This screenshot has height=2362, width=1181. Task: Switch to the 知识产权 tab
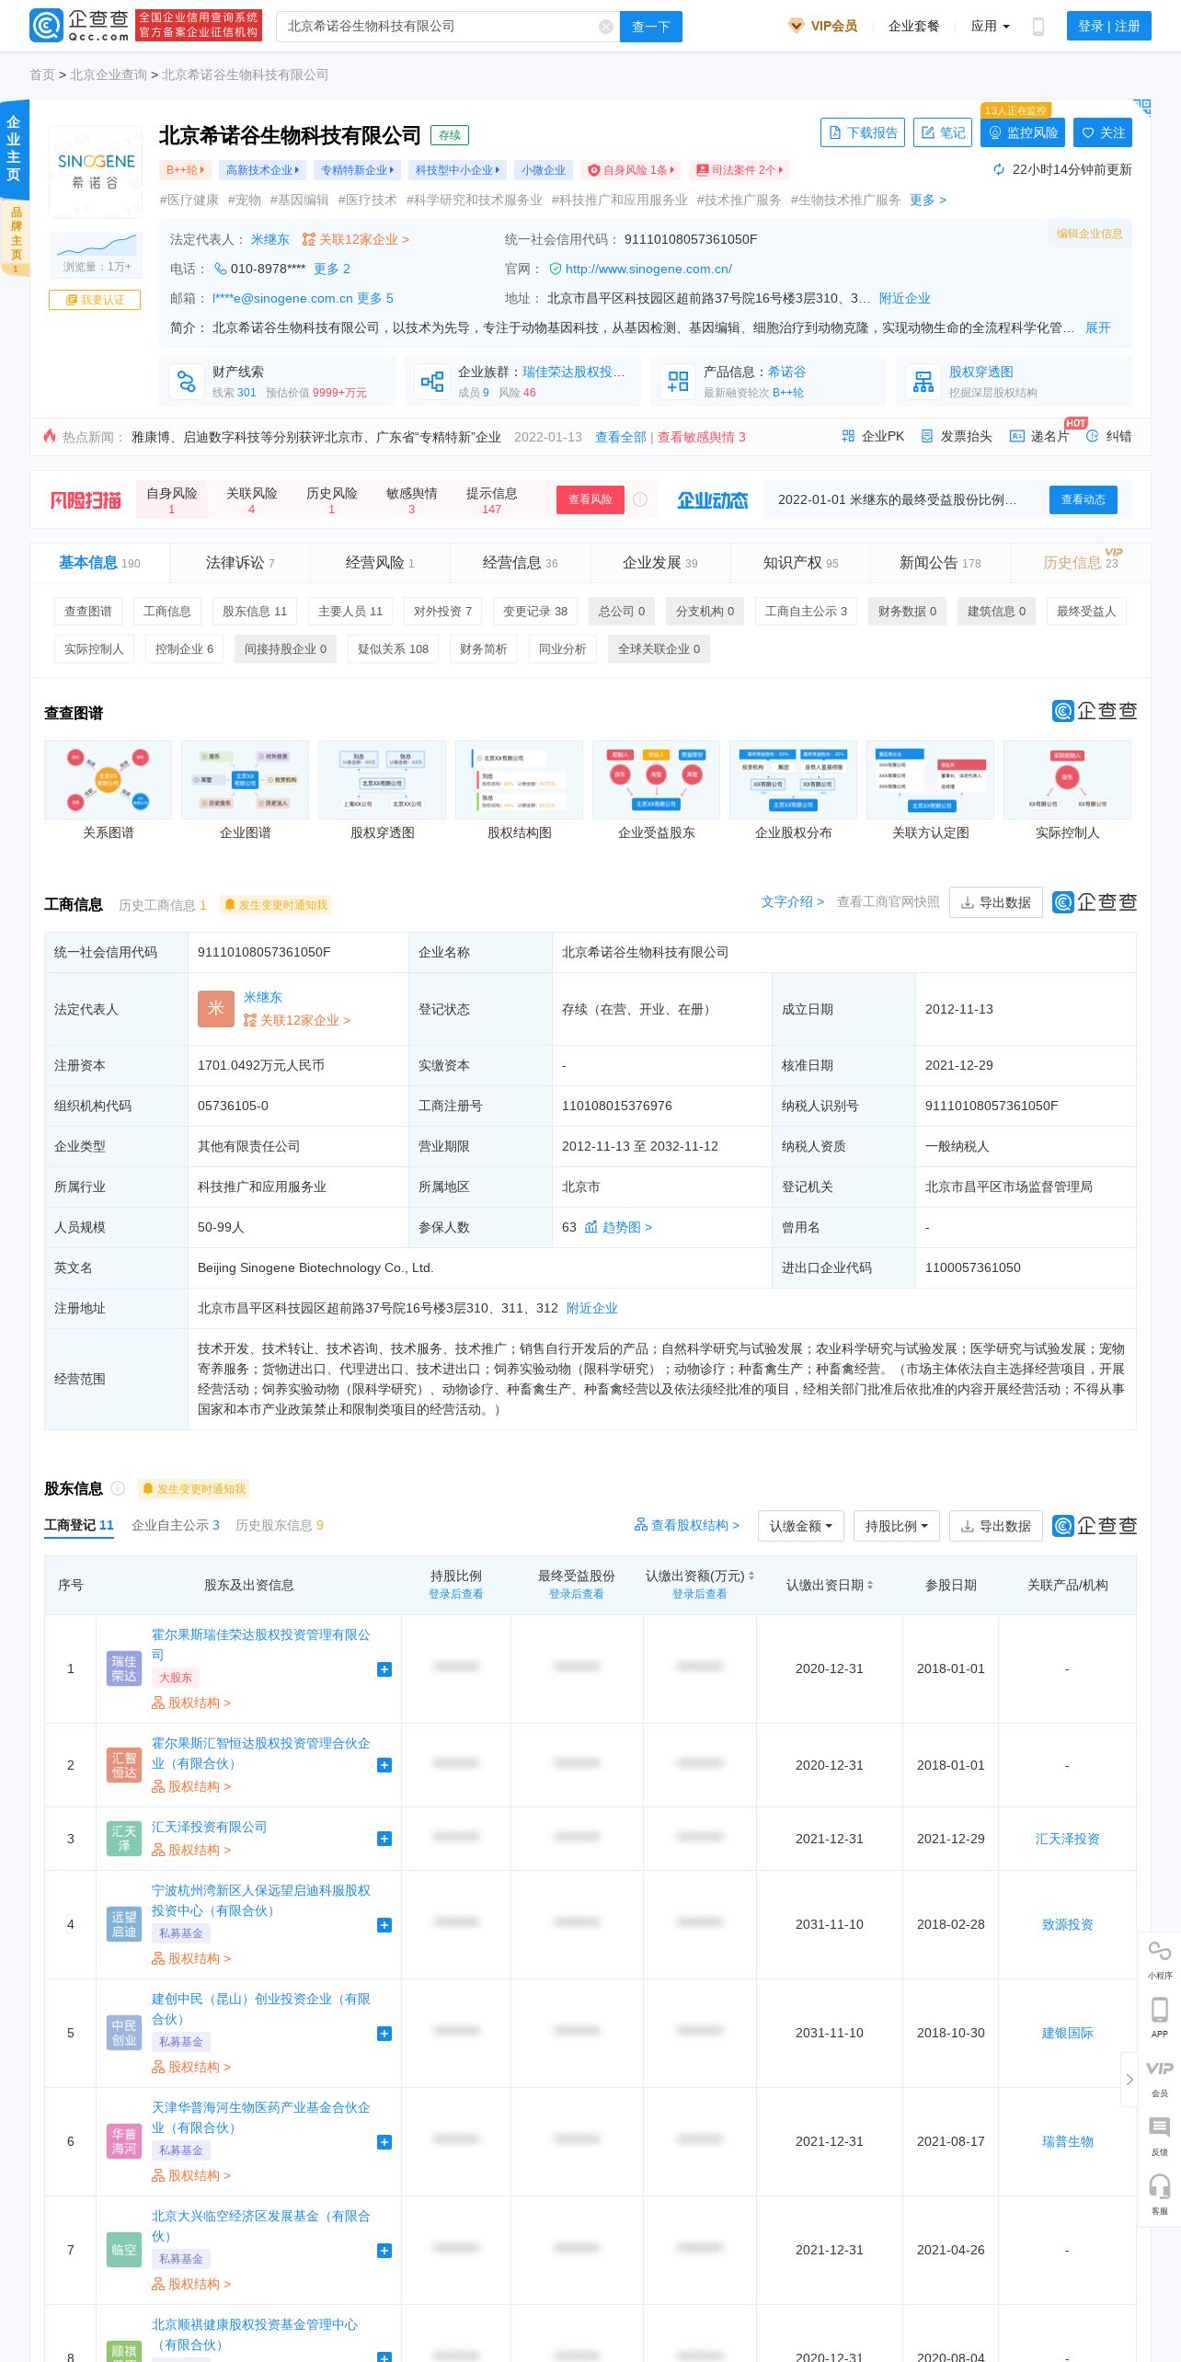(800, 562)
